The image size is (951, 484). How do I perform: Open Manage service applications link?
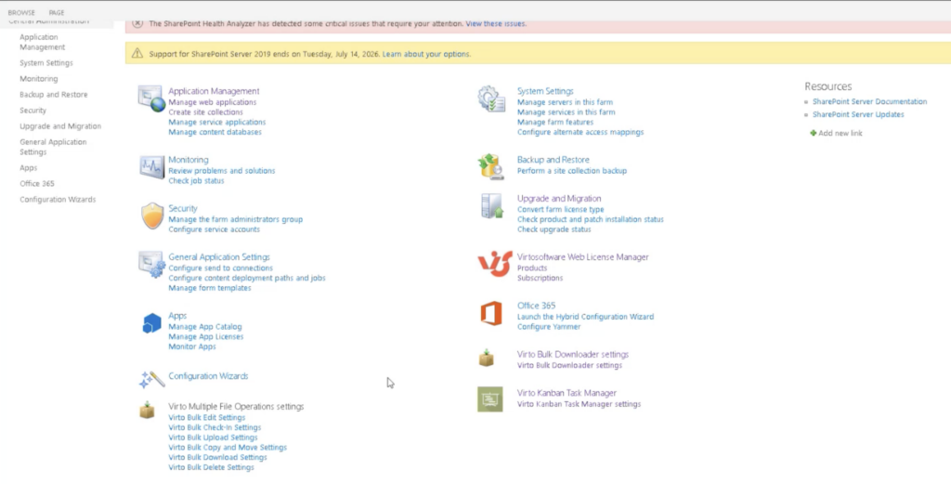pyautogui.click(x=217, y=122)
